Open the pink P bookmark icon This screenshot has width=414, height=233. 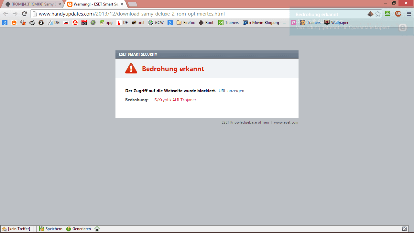pos(294,23)
